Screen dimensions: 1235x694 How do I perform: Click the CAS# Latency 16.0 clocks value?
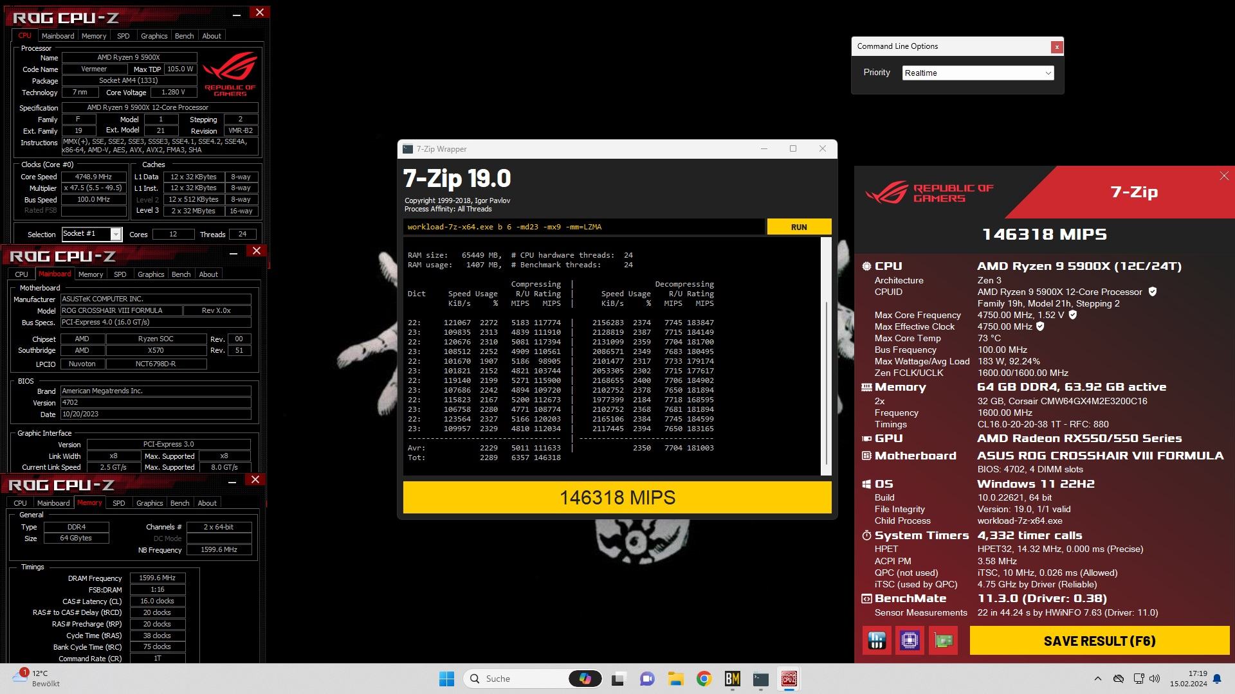157,601
